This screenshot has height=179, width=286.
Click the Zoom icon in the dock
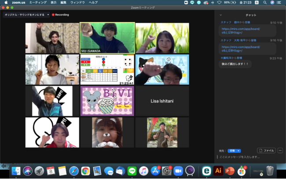pyautogui.click(x=178, y=171)
